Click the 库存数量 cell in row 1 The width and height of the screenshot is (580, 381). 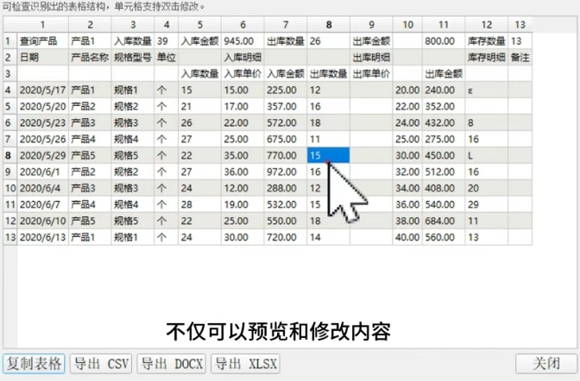click(x=487, y=41)
